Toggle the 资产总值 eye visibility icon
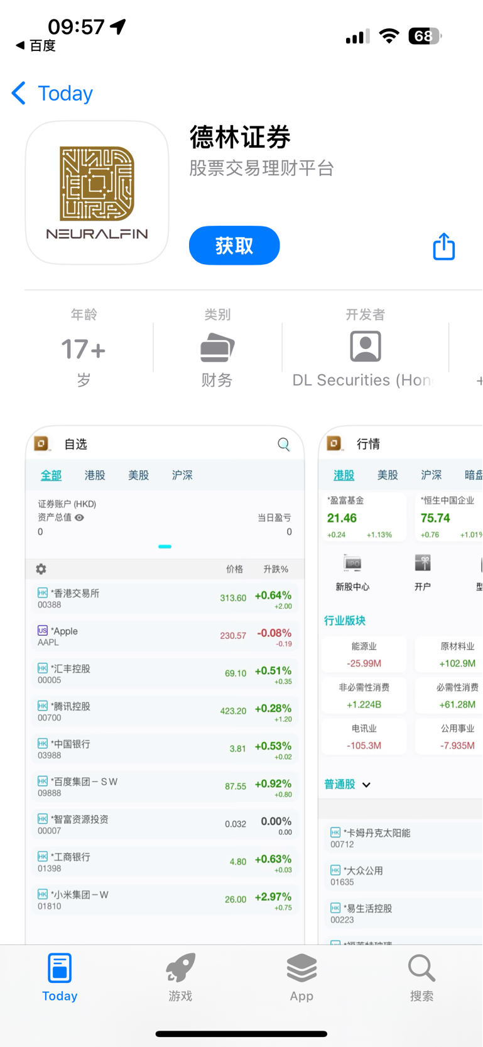The width and height of the screenshot is (483, 1047). click(x=80, y=518)
